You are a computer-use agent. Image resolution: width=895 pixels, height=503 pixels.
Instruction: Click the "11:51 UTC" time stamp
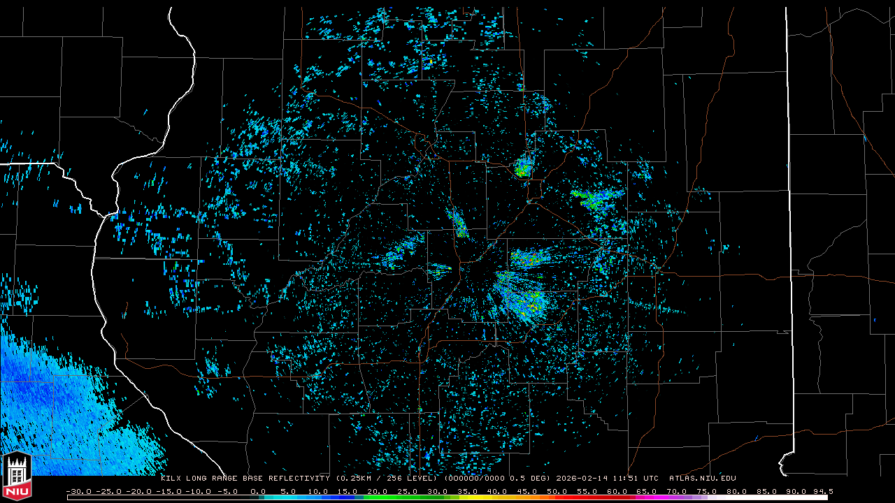tap(636, 479)
